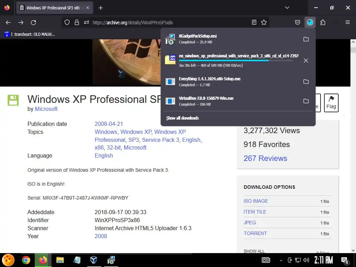Show Everything-1.4.1.1024 setup in folder

click(x=306, y=81)
